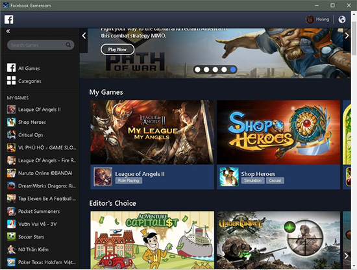Click Play Now on Path of War banner

tap(117, 49)
